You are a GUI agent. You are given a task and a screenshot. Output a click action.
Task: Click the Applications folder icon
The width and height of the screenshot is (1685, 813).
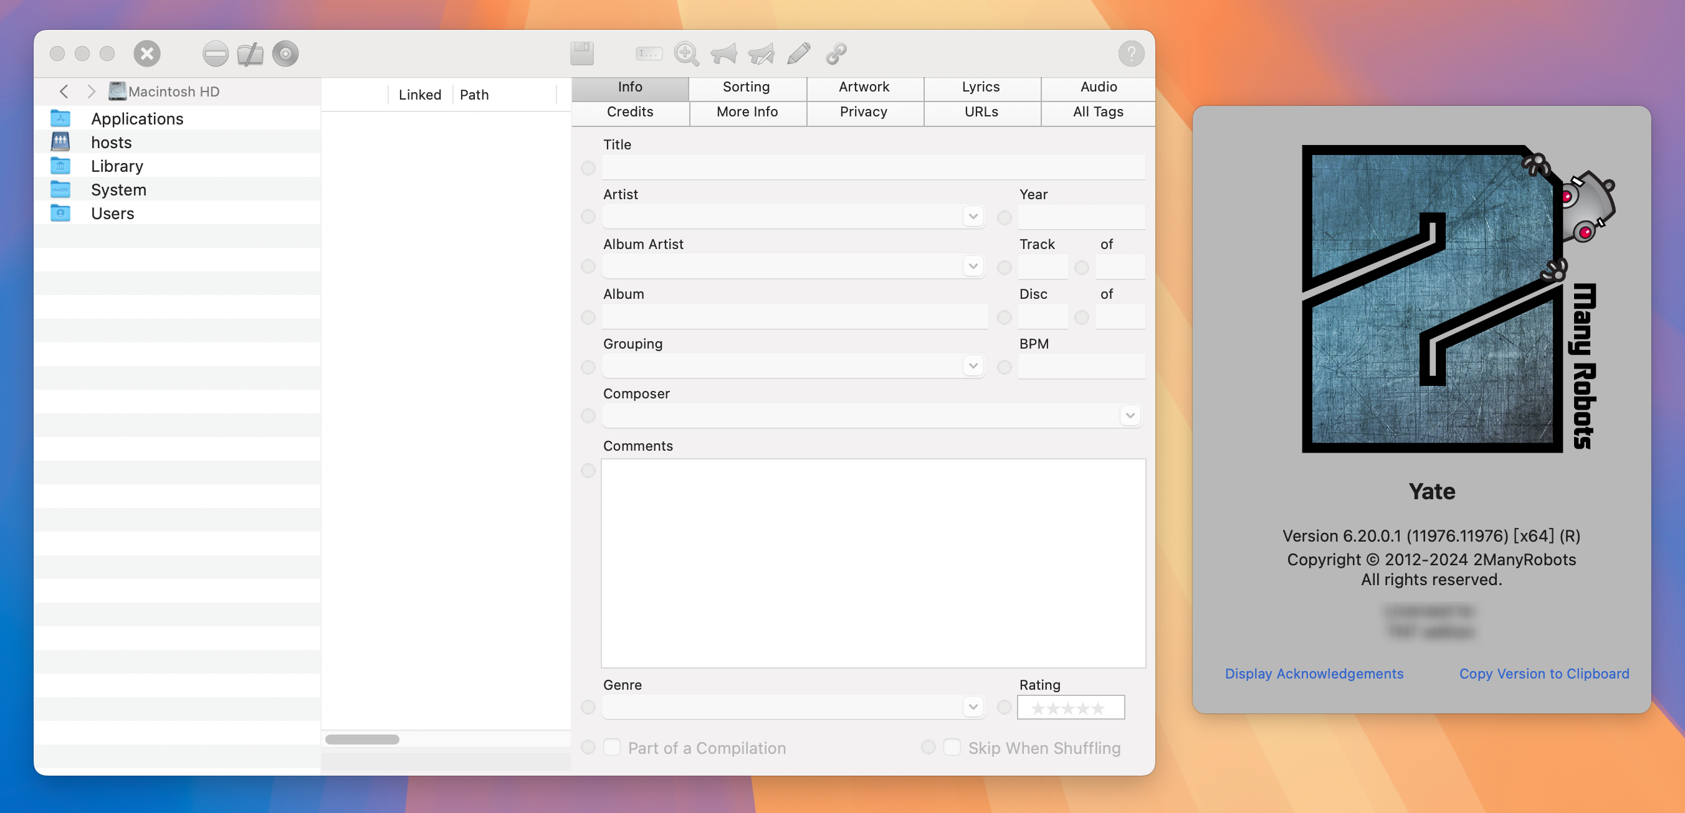pyautogui.click(x=60, y=118)
